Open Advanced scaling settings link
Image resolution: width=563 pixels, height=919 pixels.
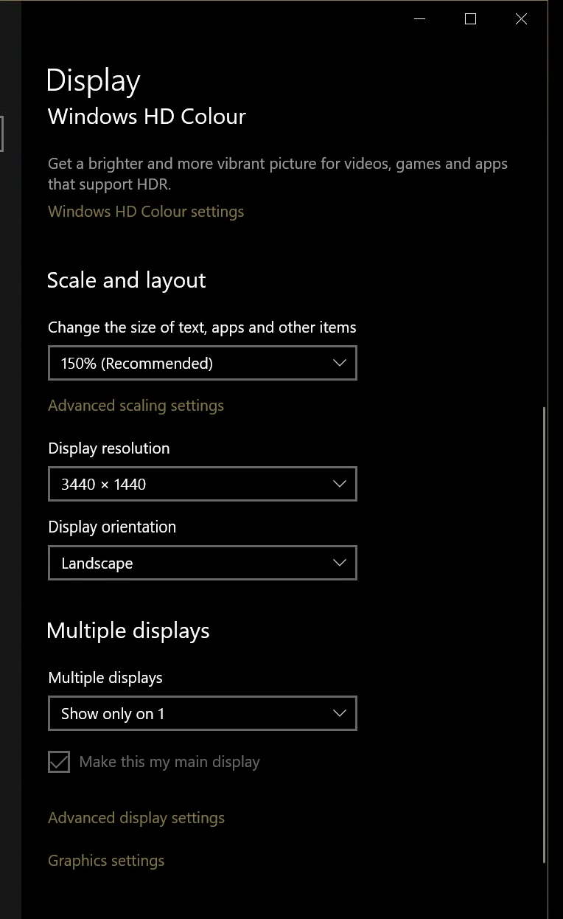pyautogui.click(x=136, y=406)
